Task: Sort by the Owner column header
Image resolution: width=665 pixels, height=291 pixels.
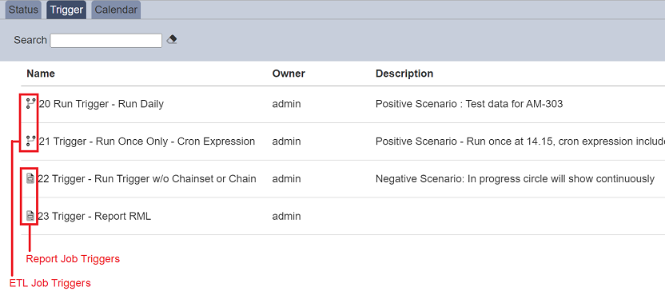Action: click(x=289, y=74)
